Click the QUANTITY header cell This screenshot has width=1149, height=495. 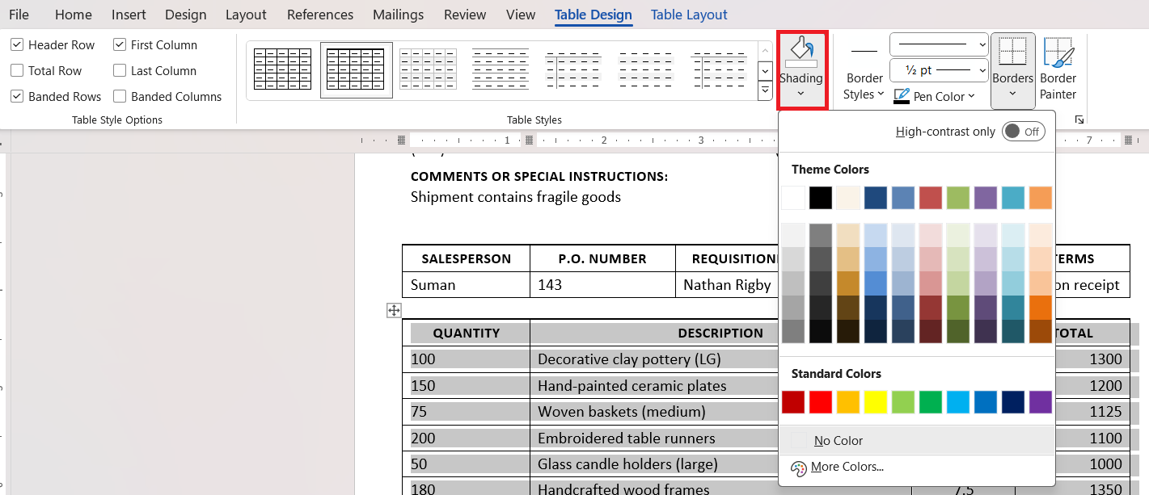467,333
